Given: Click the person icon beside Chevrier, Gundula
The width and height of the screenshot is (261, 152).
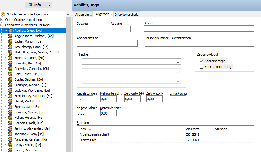Looking at the screenshot, I should [10, 69].
